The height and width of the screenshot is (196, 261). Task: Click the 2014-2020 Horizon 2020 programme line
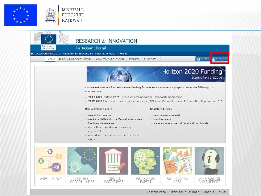pos(135,97)
